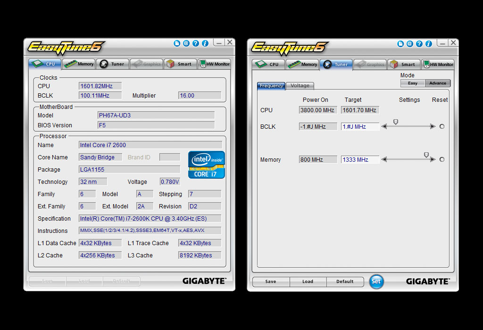483x330 pixels.
Task: Open the Smart tab in left window
Action: click(180, 64)
